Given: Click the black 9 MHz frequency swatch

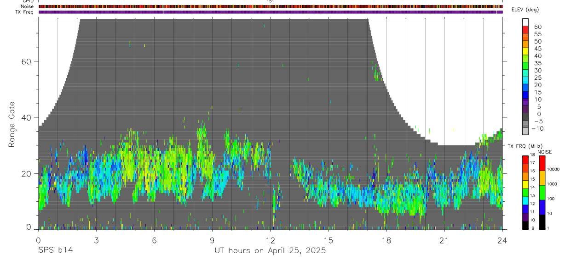Looking at the screenshot, I should coord(525,226).
